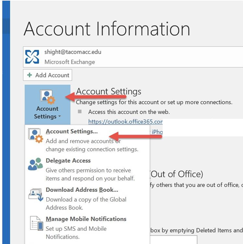243x244 pixels.
Task: Click the Manage Mobile Notifications phone icon
Action: pos(37,224)
